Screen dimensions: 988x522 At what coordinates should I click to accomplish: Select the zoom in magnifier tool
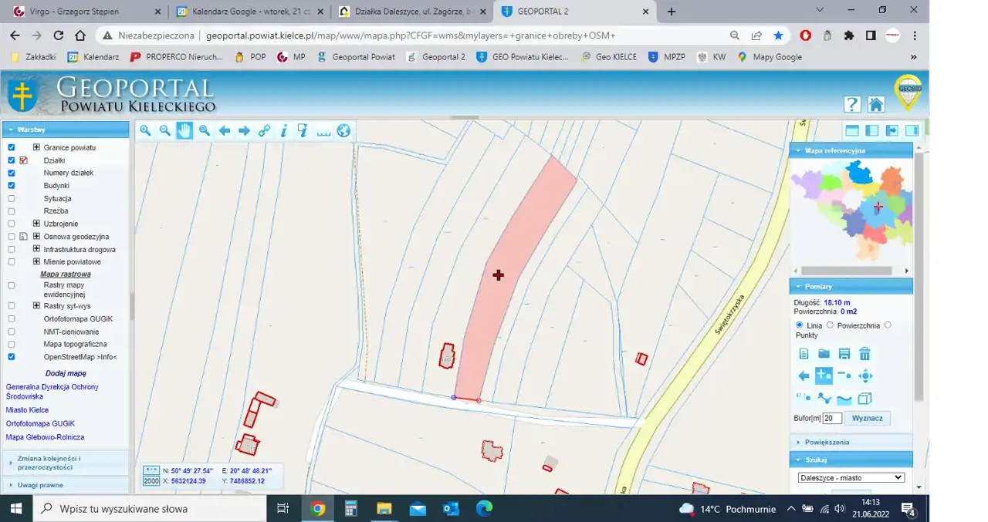[145, 130]
